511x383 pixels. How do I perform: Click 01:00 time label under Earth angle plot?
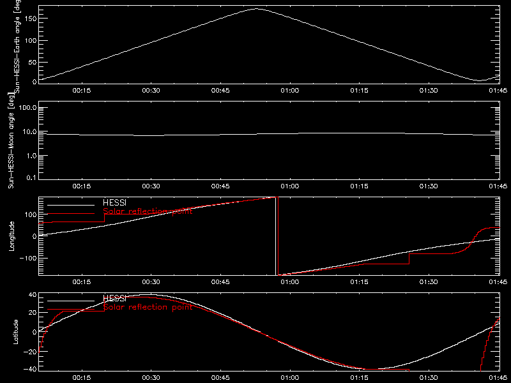click(290, 90)
